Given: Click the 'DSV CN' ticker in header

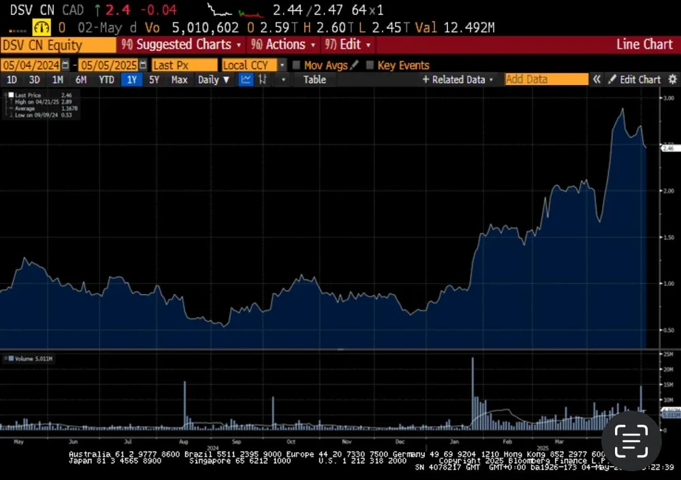Looking at the screenshot, I should pyautogui.click(x=32, y=10).
